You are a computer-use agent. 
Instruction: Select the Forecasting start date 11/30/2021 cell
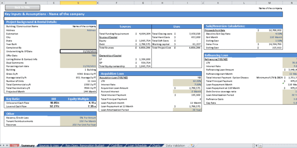pyautogui.click(x=78, y=66)
